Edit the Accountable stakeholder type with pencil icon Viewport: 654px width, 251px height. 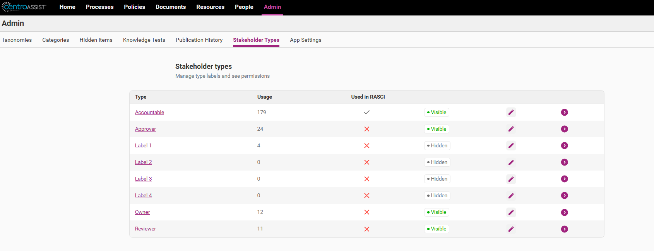click(511, 112)
